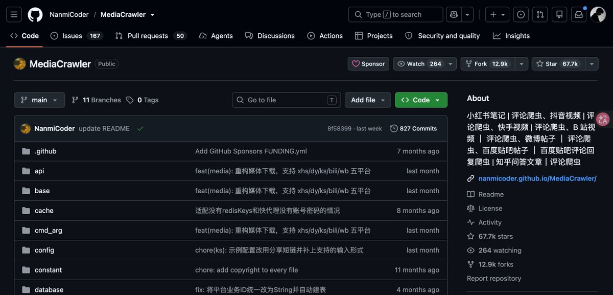The image size is (613, 295).
Task: Open 'Add GitHub Sponsors FUNDING.yml' commit message
Action: (x=251, y=151)
